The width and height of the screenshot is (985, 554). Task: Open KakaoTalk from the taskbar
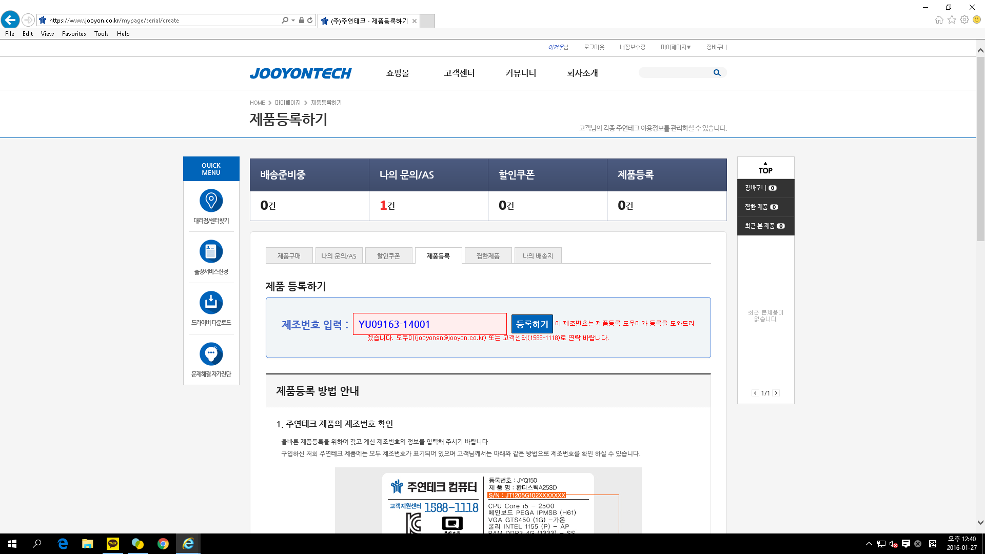pos(112,544)
